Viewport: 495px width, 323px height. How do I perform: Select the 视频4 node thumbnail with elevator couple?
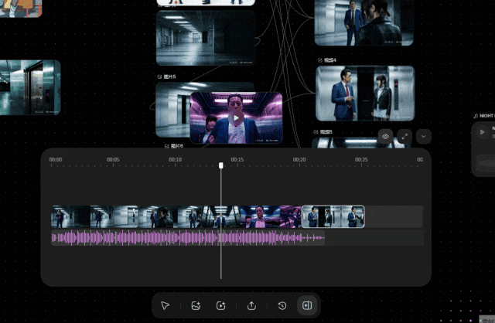(365, 93)
